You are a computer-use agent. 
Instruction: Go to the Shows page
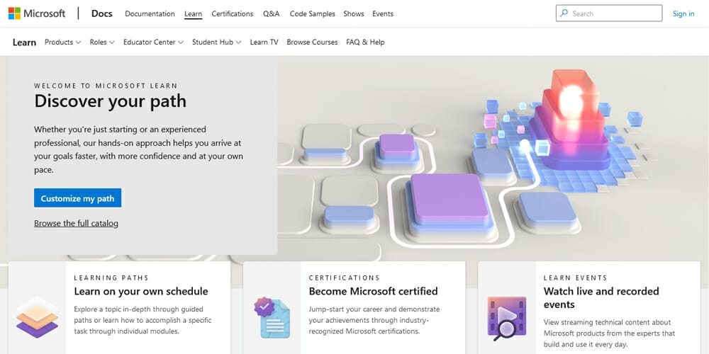pos(354,13)
